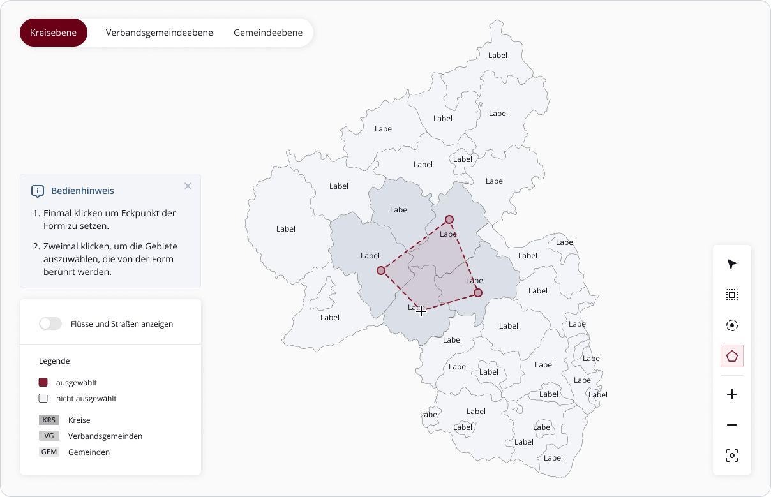Choose the rectangle selection tool
The image size is (771, 497).
(732, 295)
